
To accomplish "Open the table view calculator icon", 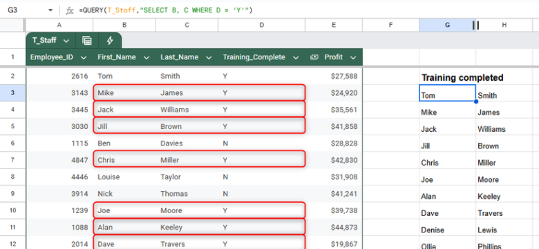I will [x=87, y=41].
